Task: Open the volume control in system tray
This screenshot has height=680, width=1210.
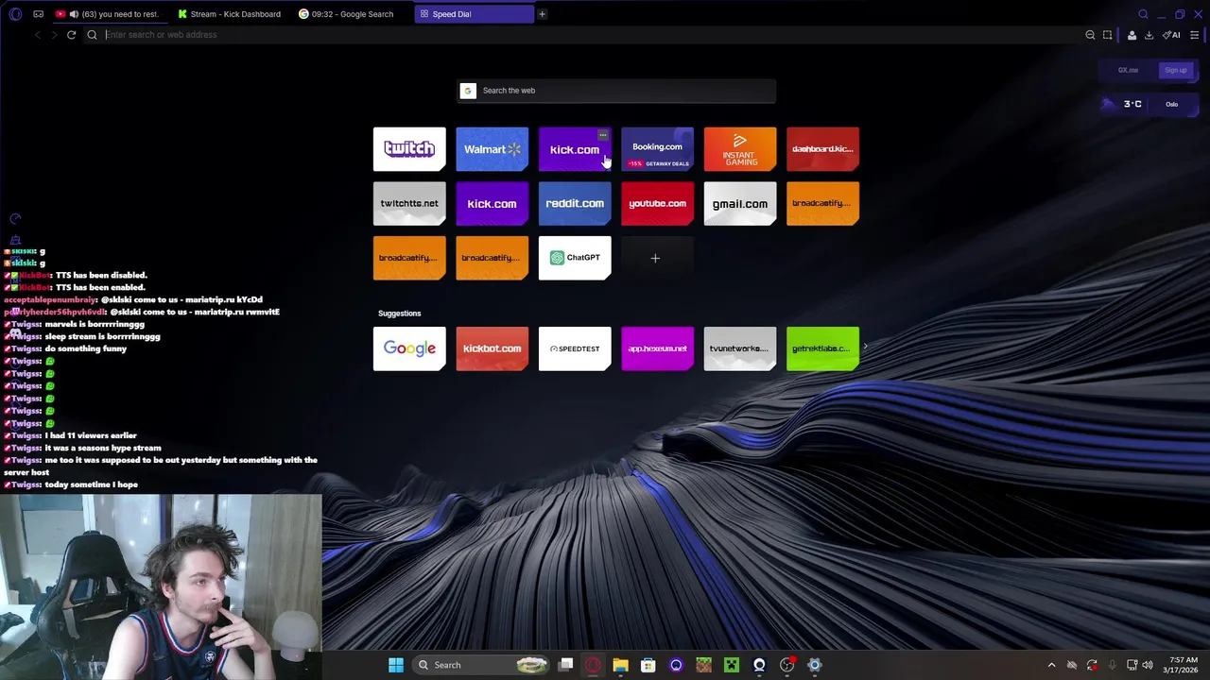Action: click(x=1149, y=665)
